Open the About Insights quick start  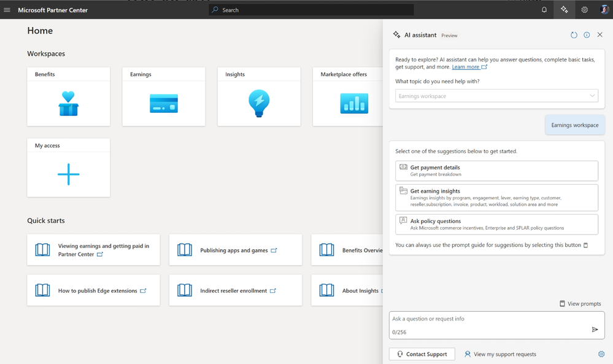click(347, 290)
